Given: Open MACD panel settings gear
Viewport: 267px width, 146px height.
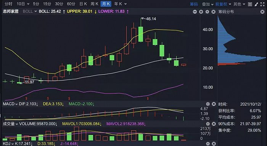Looking at the screenshot, I should [x=208, y=104].
